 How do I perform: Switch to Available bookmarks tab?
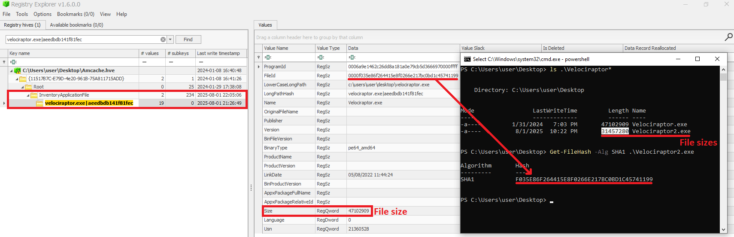[76, 25]
